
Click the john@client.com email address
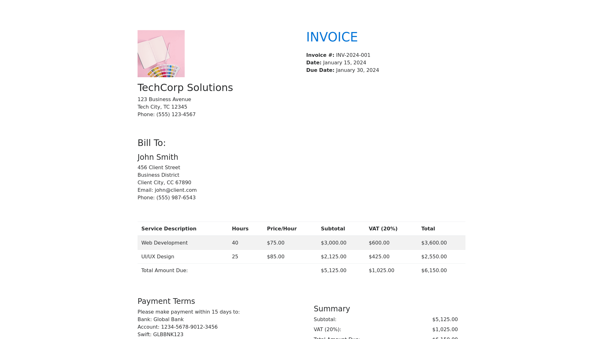click(x=176, y=190)
